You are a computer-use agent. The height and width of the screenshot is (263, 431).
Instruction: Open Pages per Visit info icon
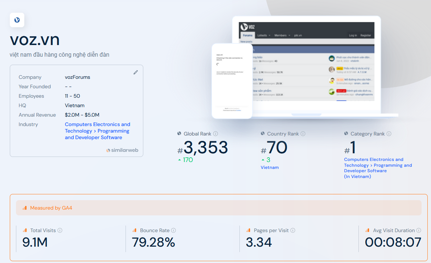click(x=293, y=230)
